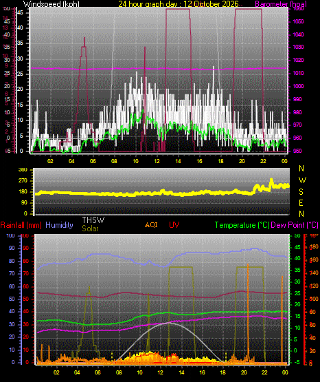Select blue humidity axis value 20
The width and height of the screenshot is (320, 382).
(12, 337)
